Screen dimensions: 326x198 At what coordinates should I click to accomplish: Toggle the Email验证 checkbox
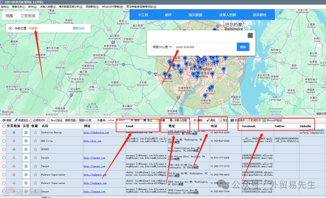coord(49,120)
